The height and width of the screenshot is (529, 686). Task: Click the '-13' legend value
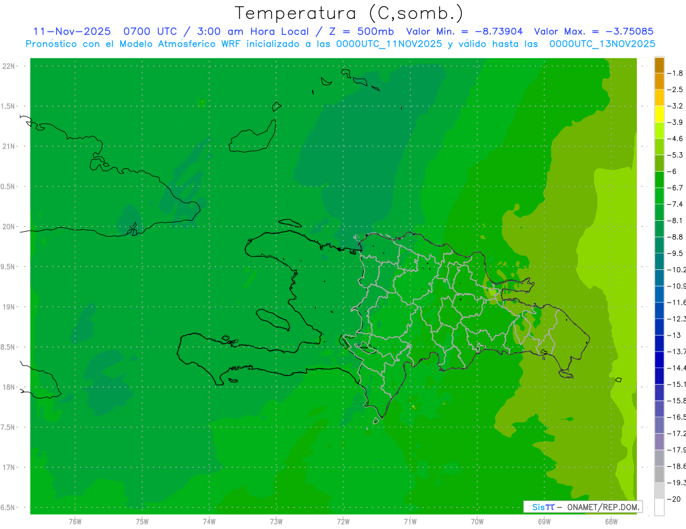pos(674,335)
